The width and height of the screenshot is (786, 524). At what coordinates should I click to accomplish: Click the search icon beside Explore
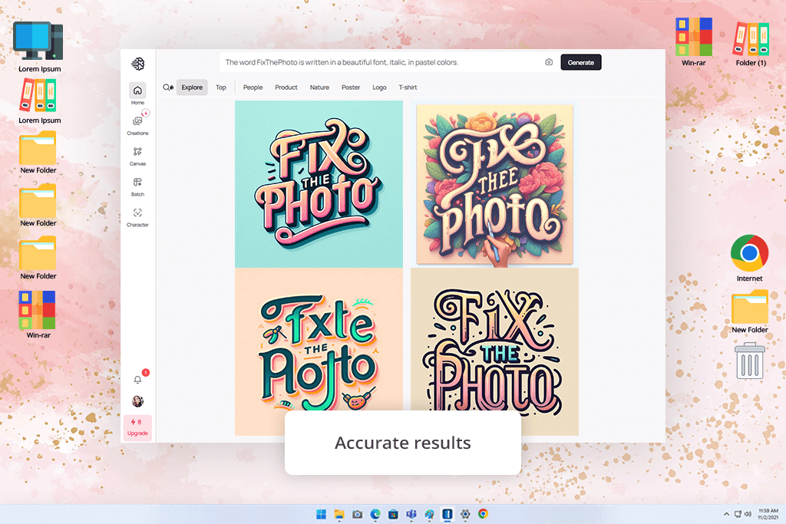point(167,87)
